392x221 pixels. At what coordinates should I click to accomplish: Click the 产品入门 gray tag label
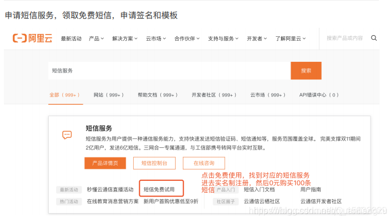226,190
